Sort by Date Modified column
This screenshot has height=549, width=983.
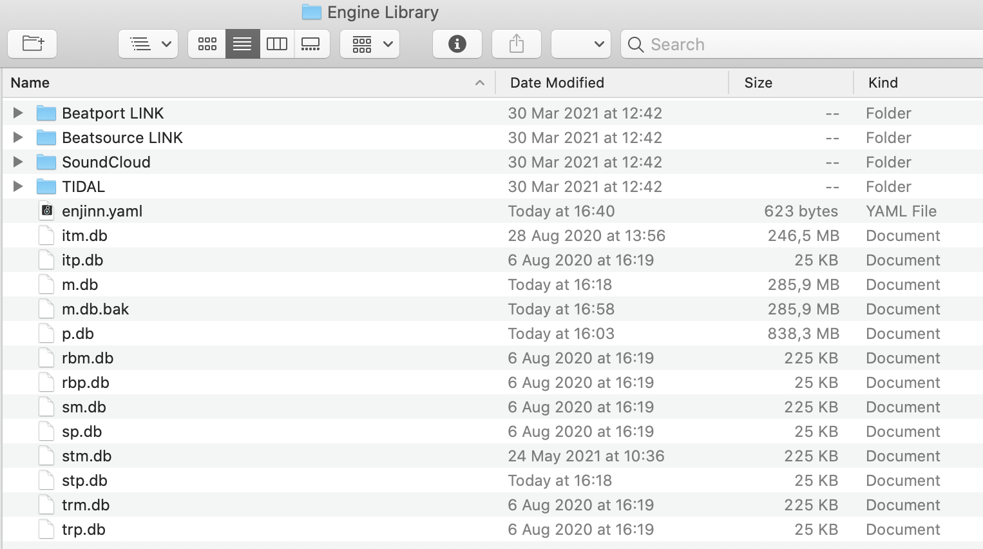click(611, 82)
